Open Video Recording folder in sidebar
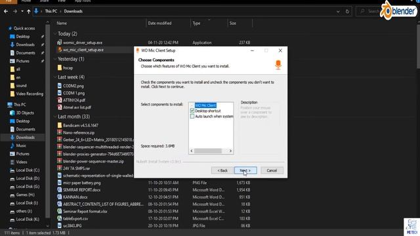The width and height of the screenshot is (420, 236). pos(29,94)
